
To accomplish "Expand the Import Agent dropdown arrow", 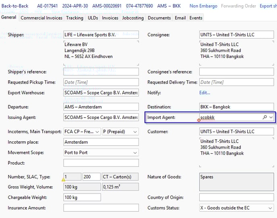I will [x=271, y=117].
